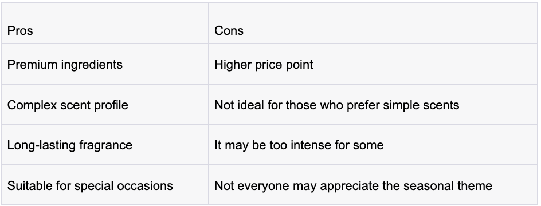Click the Cons column header cell

click(373, 23)
